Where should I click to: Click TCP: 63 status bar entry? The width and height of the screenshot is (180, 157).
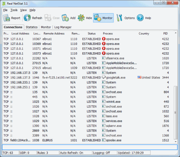[10, 153]
